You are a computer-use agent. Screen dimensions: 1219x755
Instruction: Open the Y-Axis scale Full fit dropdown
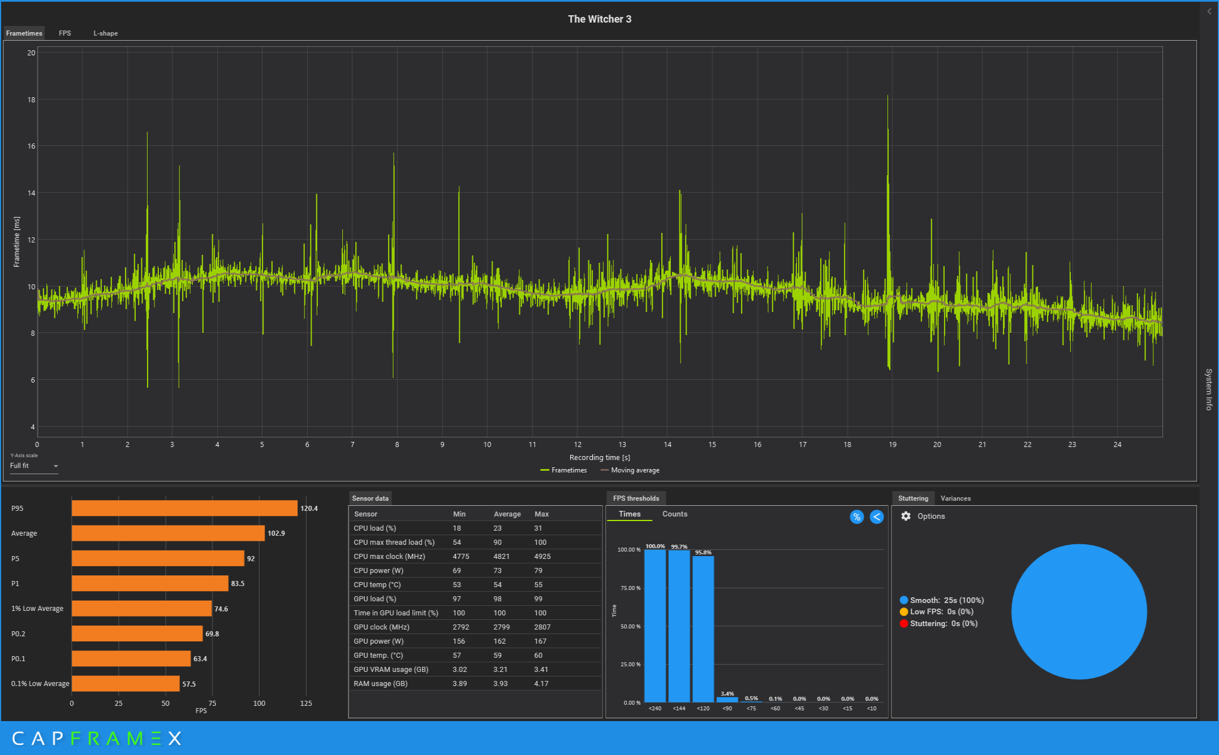click(x=34, y=466)
